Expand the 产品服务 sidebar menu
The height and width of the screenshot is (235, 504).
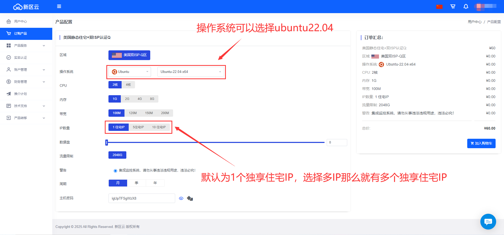pyautogui.click(x=26, y=46)
